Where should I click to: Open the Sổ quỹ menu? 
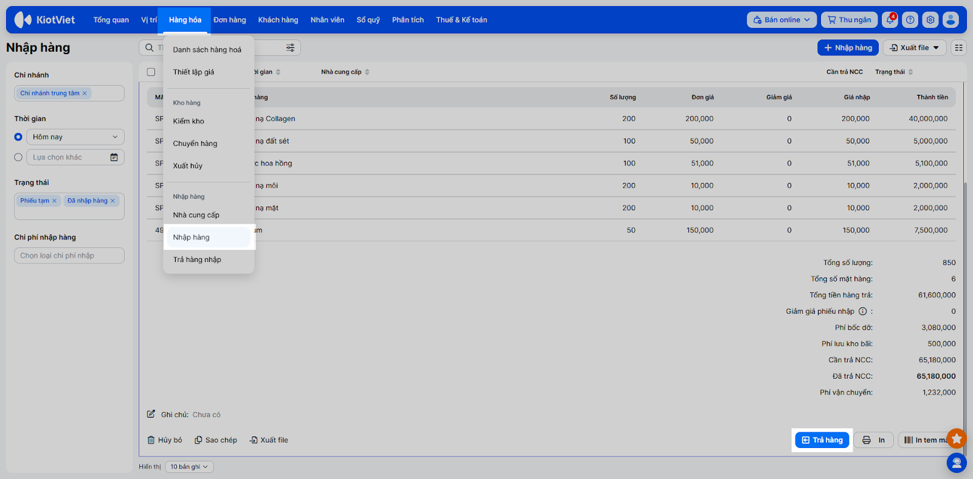point(368,19)
